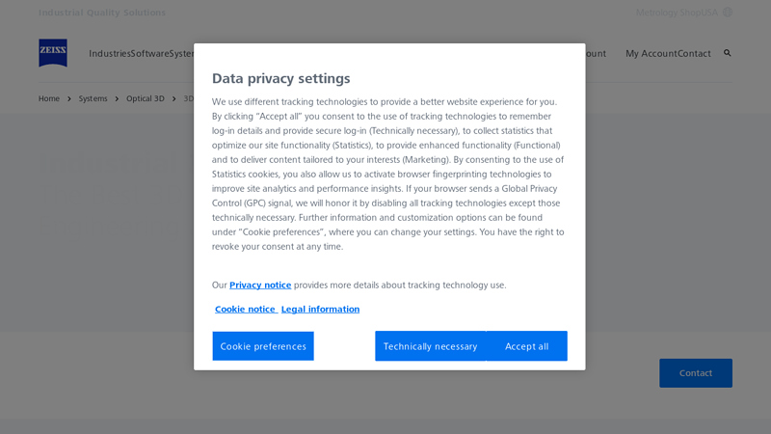771x434 pixels.
Task: Select the Optical 3D breadcrumb
Action: tap(146, 98)
